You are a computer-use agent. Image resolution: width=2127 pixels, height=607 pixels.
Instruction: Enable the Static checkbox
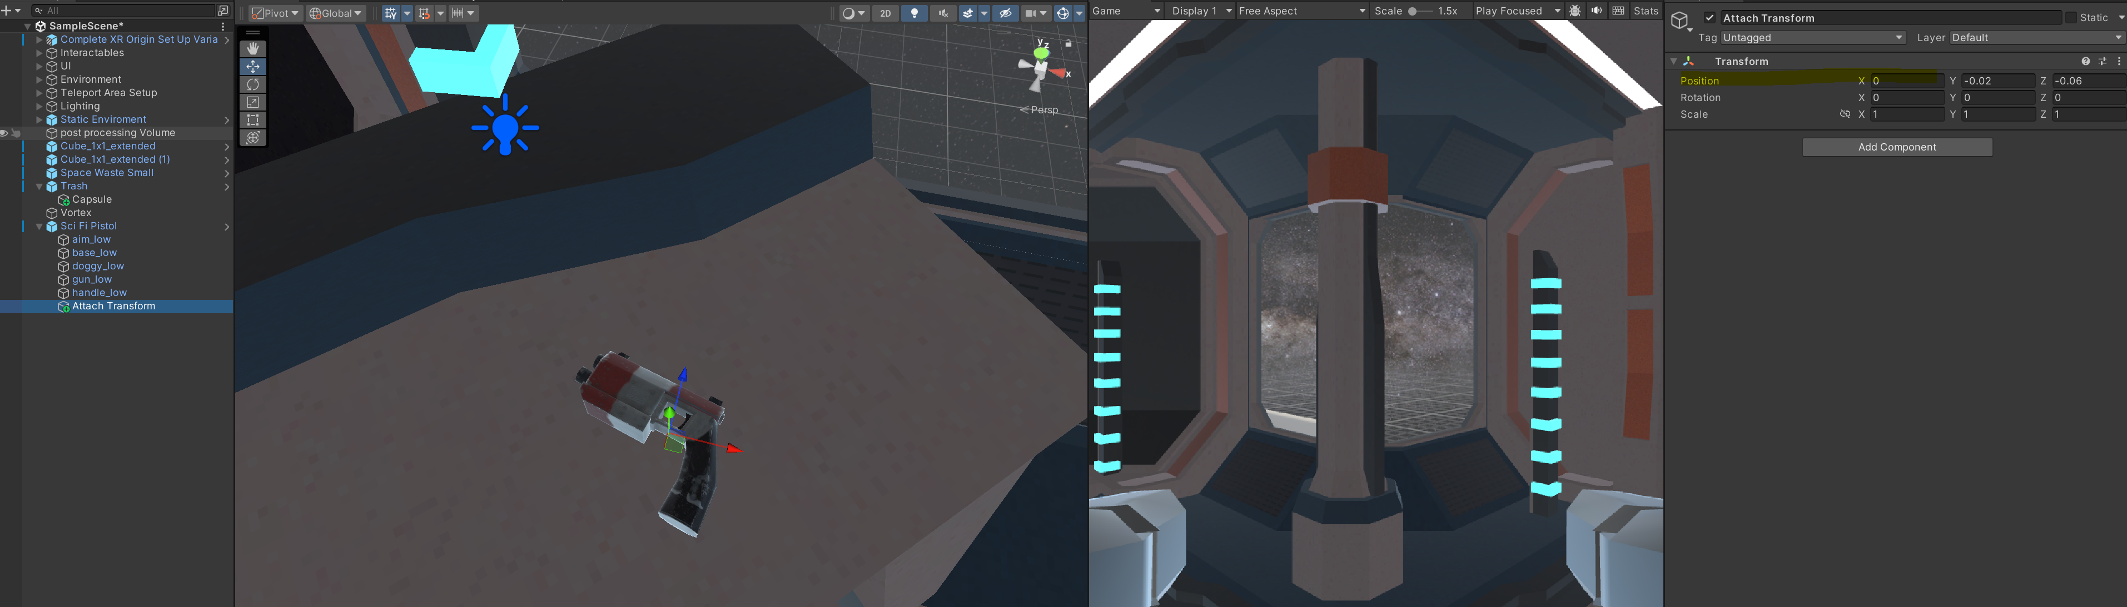[x=2071, y=17]
